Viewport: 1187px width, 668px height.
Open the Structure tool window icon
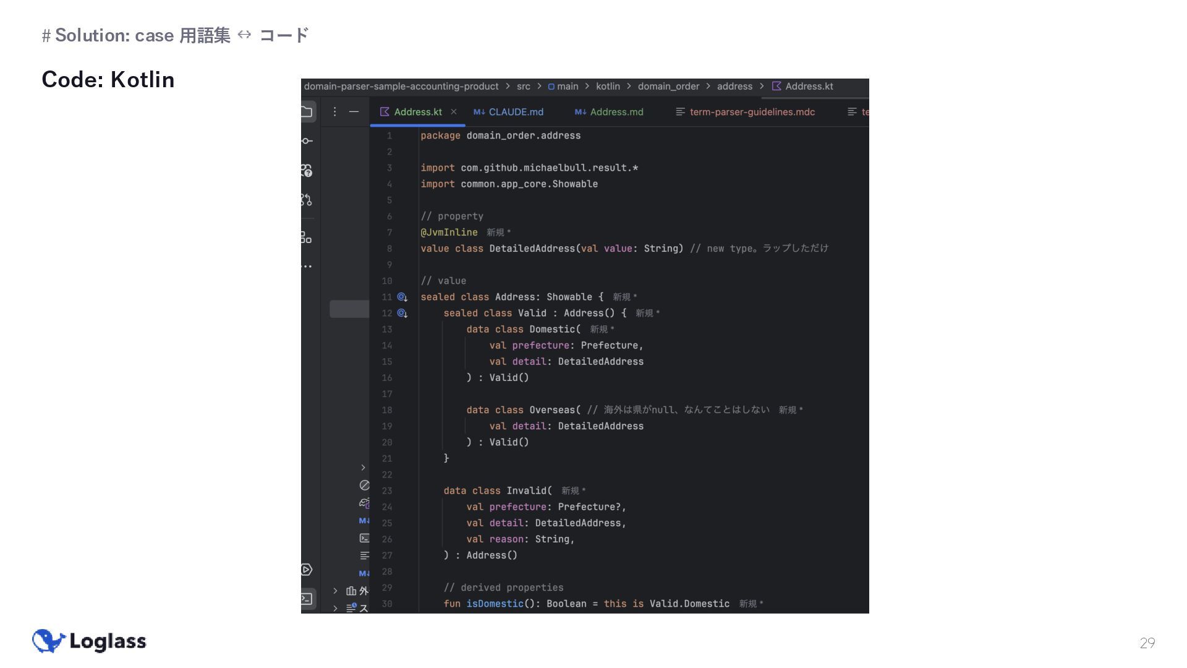click(307, 238)
